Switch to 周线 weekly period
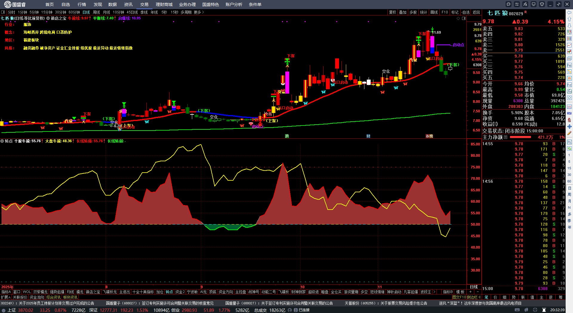This screenshot has width=573, height=313. 96,12
